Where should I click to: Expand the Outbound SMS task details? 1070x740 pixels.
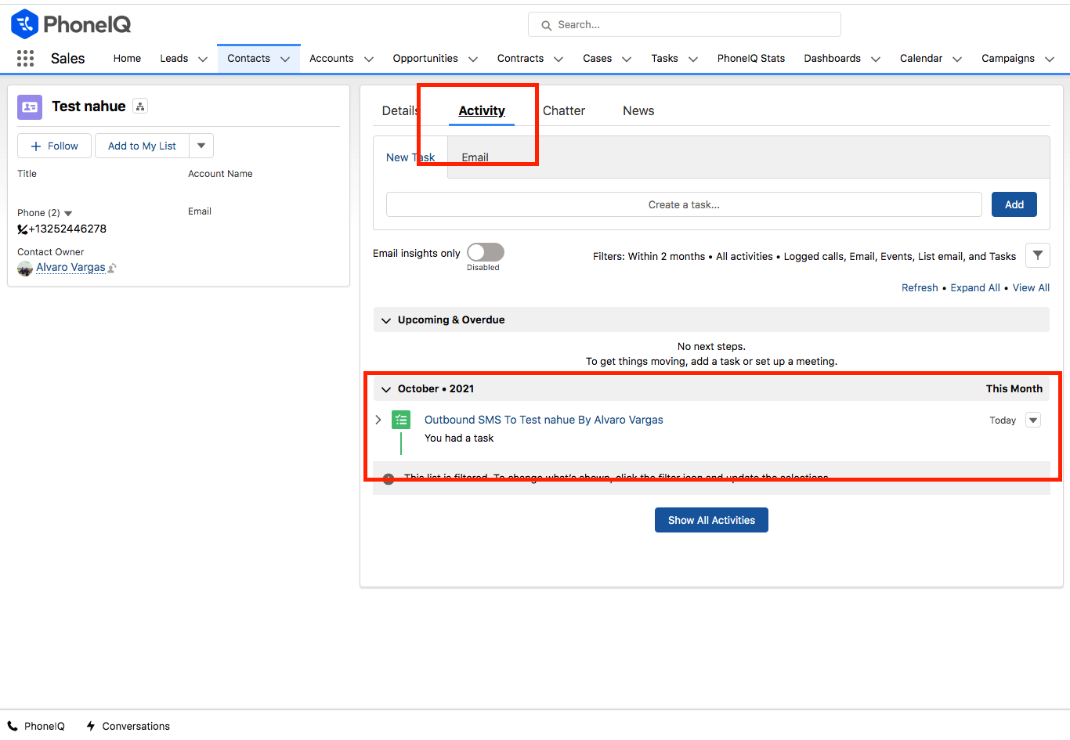tap(378, 420)
